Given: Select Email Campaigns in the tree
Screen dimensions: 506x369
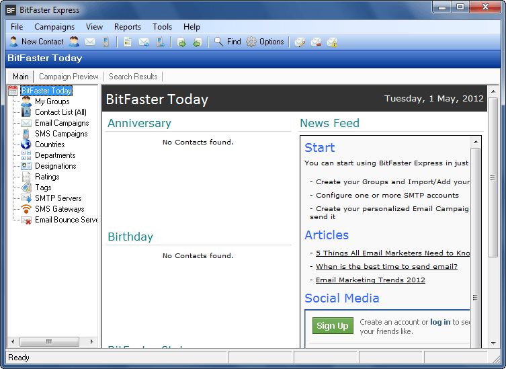Looking at the screenshot, I should pyautogui.click(x=62, y=123).
